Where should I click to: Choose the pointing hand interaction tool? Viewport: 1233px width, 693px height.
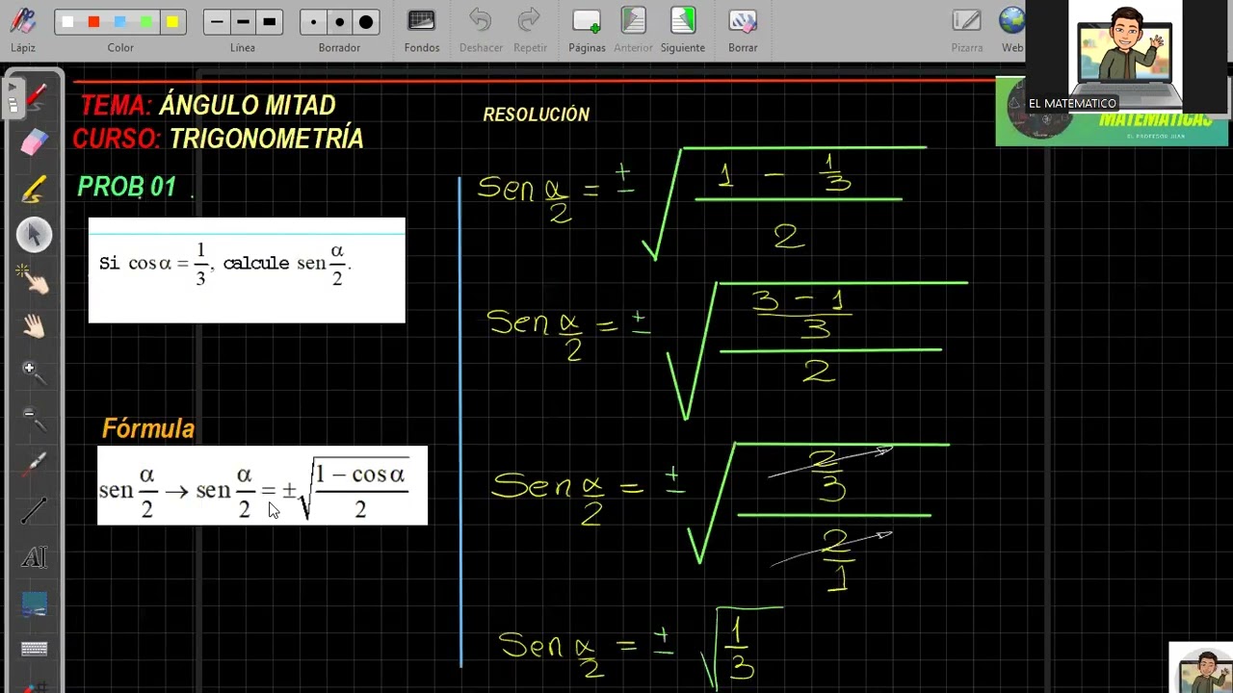[x=34, y=280]
